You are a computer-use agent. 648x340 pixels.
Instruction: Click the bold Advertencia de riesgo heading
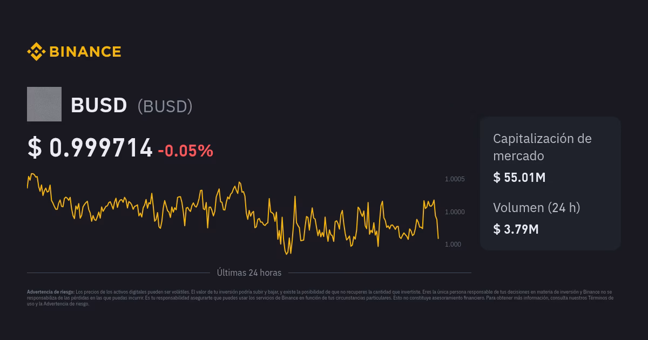click(x=51, y=292)
